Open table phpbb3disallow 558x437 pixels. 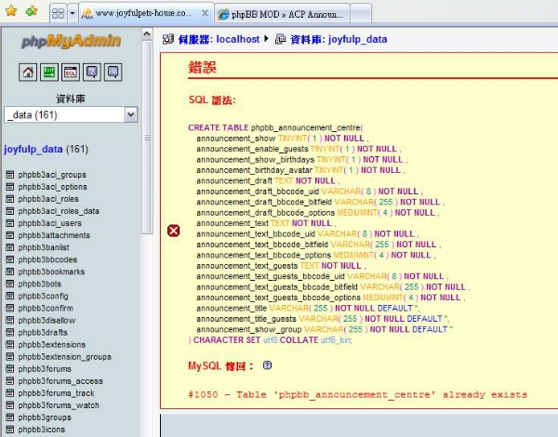point(46,320)
